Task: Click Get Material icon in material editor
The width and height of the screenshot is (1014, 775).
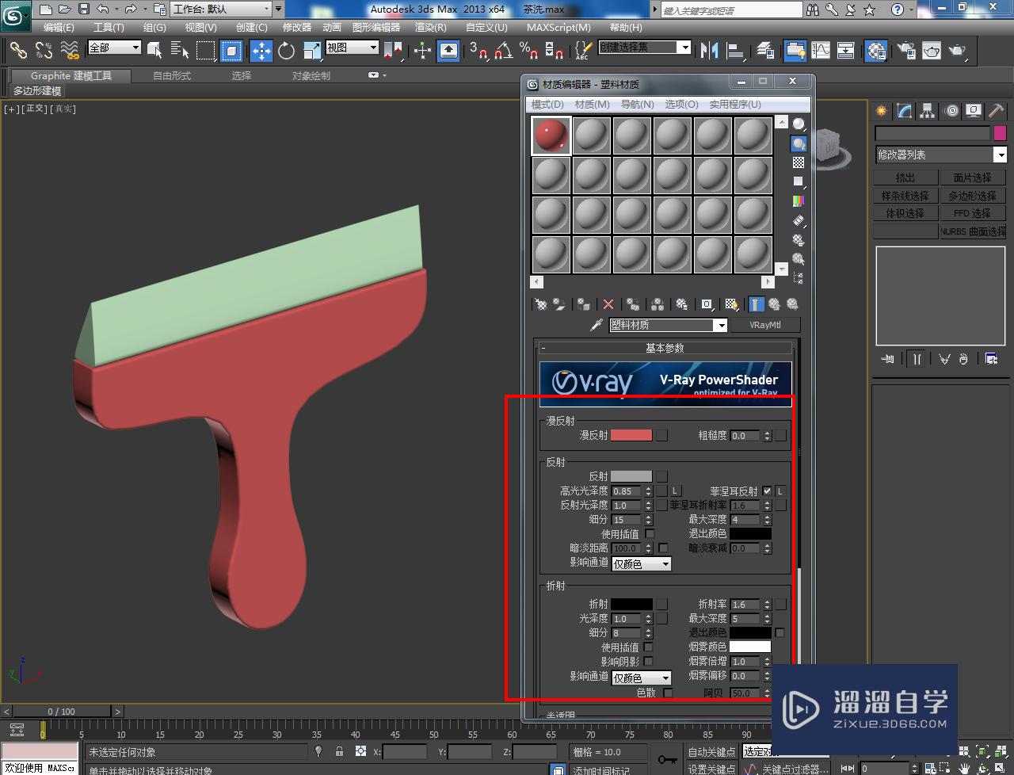Action: point(541,304)
